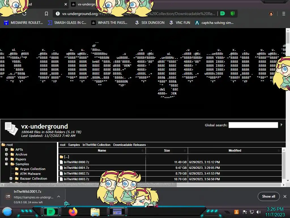Close the downloads bar

pyautogui.click(x=285, y=196)
